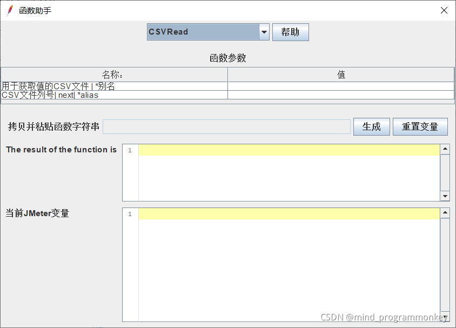Close the 函数助手 window
Image resolution: width=456 pixels, height=328 pixels.
pyautogui.click(x=444, y=10)
